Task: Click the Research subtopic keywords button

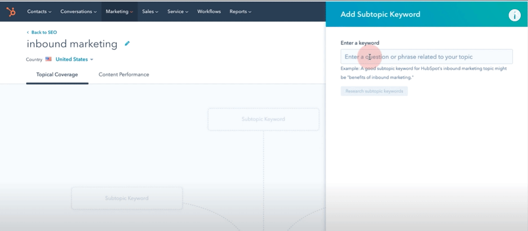Action: pyautogui.click(x=374, y=91)
